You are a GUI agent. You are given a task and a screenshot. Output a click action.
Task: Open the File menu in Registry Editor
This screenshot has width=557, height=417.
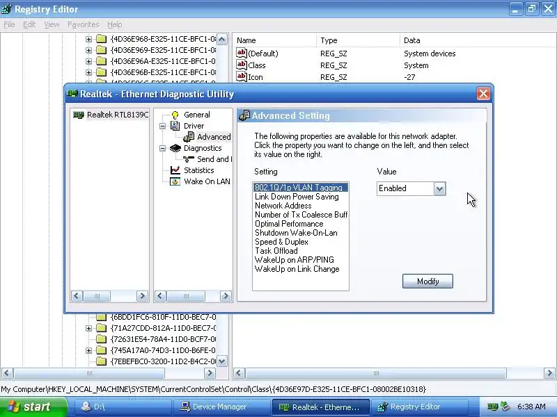tap(9, 24)
